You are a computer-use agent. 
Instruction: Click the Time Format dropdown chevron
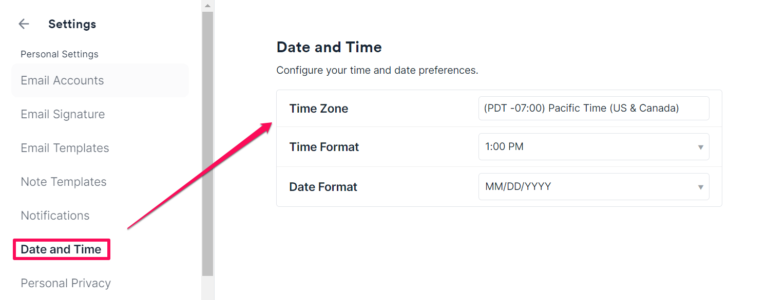pyautogui.click(x=700, y=146)
